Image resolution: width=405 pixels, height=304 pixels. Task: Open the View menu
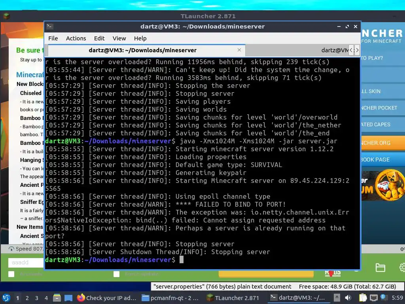point(119,38)
